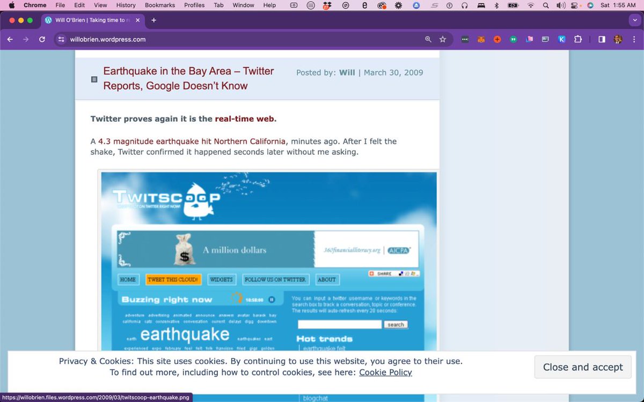Open the Twitscoop screenshot image

click(x=269, y=260)
